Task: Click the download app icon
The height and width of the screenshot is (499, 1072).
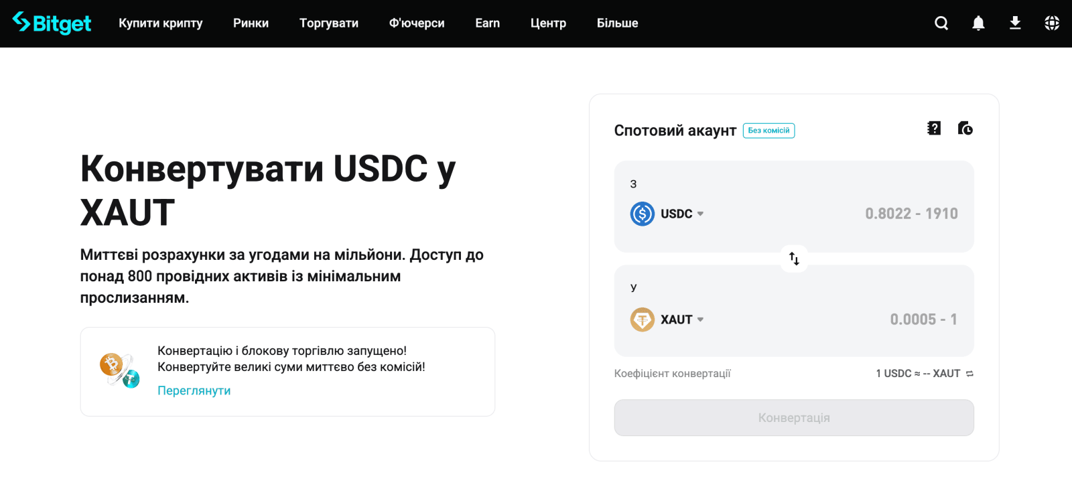Action: point(1015,23)
